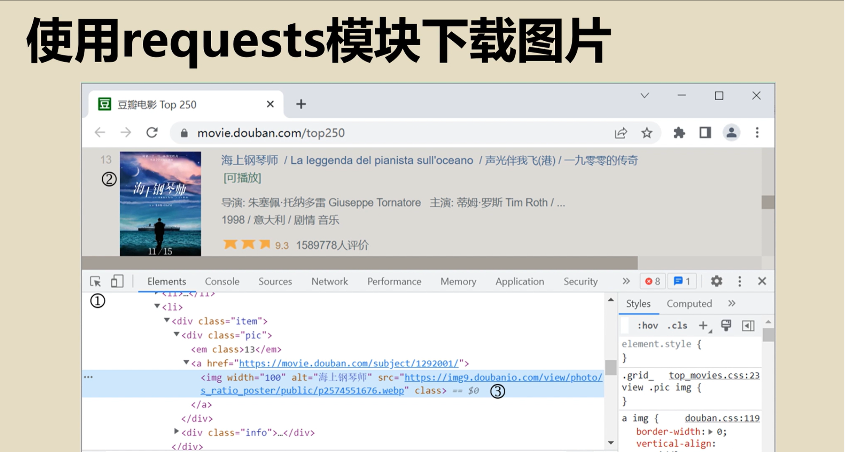This screenshot has height=452, width=845.
Task: Open DevTools customize three-dot menu
Action: (740, 281)
